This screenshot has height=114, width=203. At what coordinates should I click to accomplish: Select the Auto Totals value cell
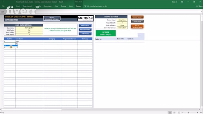[29, 32]
